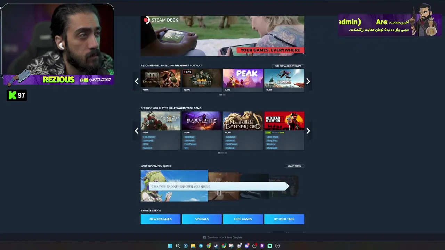Click the 59,99€ price under Kingdom Come
The image size is (445, 250).
pyautogui.click(x=146, y=133)
